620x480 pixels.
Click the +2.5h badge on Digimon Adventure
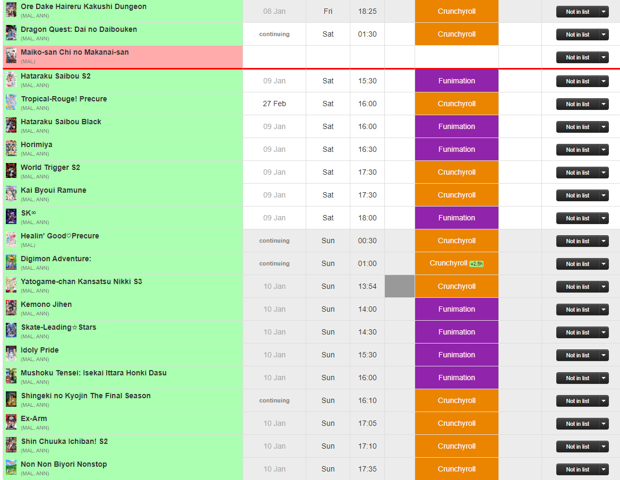(477, 264)
